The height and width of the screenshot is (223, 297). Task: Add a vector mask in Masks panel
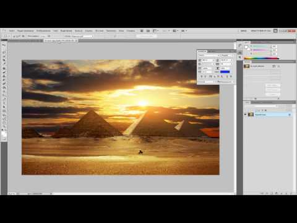(278, 66)
